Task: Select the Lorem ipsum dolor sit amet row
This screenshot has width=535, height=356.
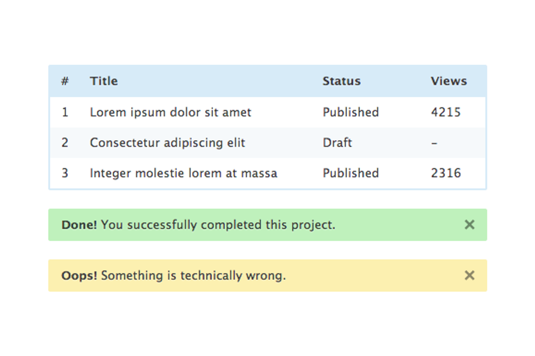Action: (x=170, y=112)
